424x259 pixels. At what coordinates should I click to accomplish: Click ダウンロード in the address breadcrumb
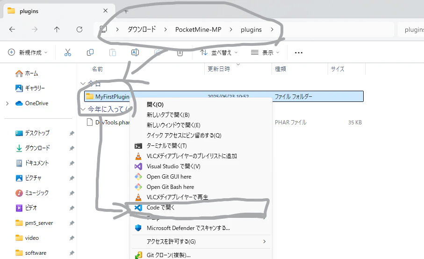142,29
